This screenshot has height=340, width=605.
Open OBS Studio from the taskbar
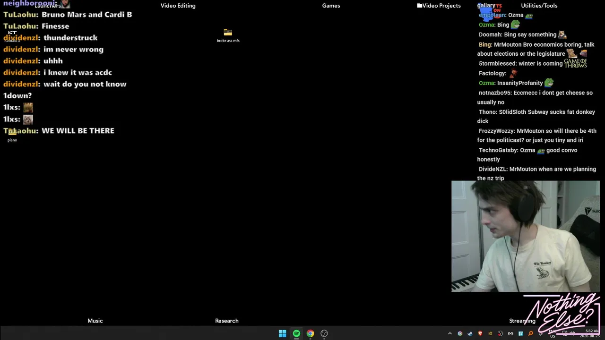point(324,333)
